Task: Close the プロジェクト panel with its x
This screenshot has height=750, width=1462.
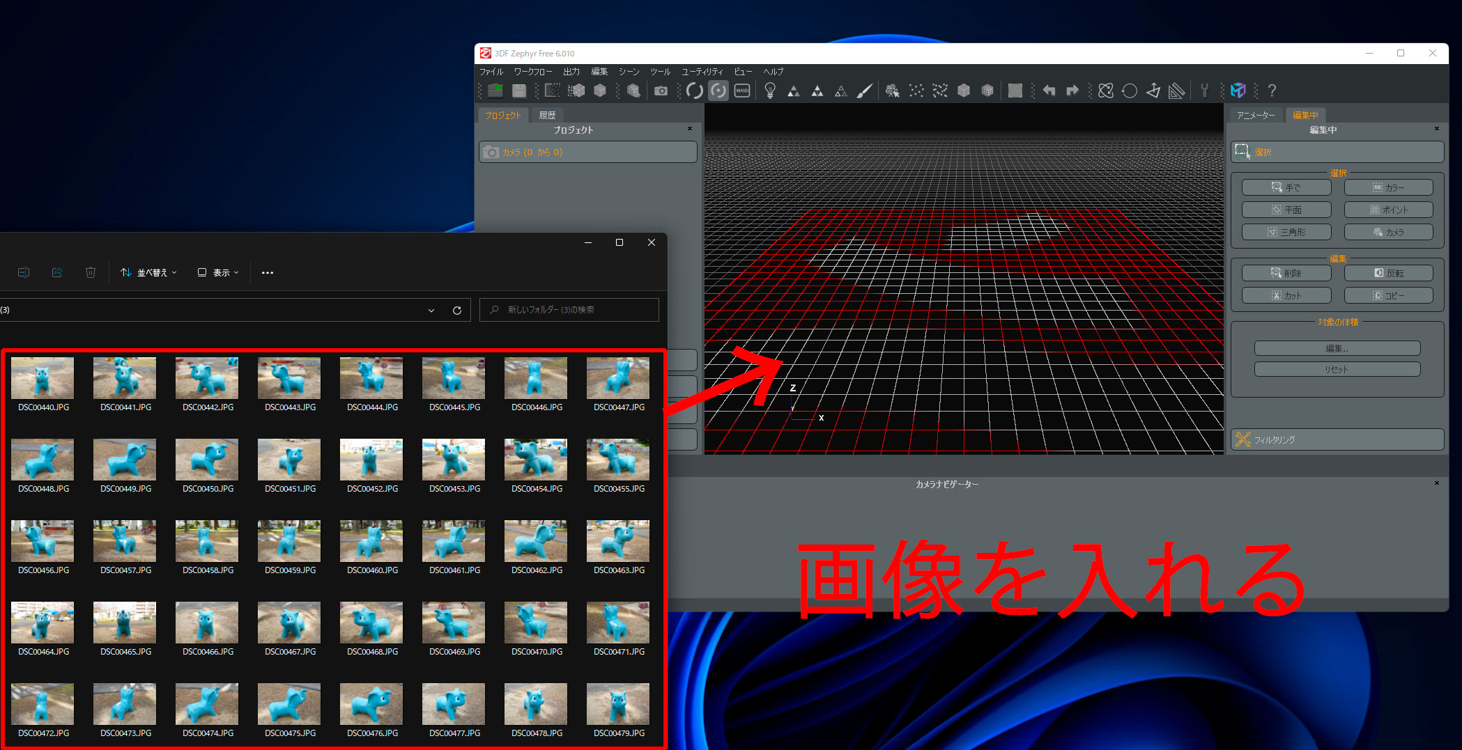Action: [x=690, y=129]
